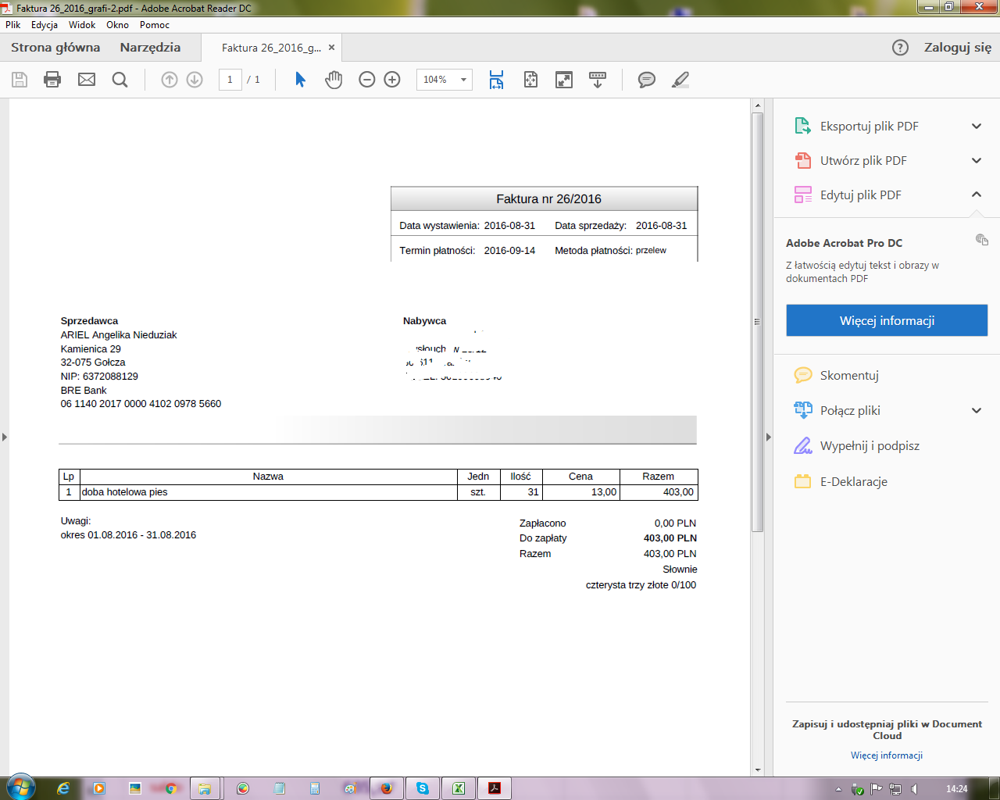Open Excel from the Windows taskbar
The width and height of the screenshot is (1000, 800).
click(x=459, y=788)
